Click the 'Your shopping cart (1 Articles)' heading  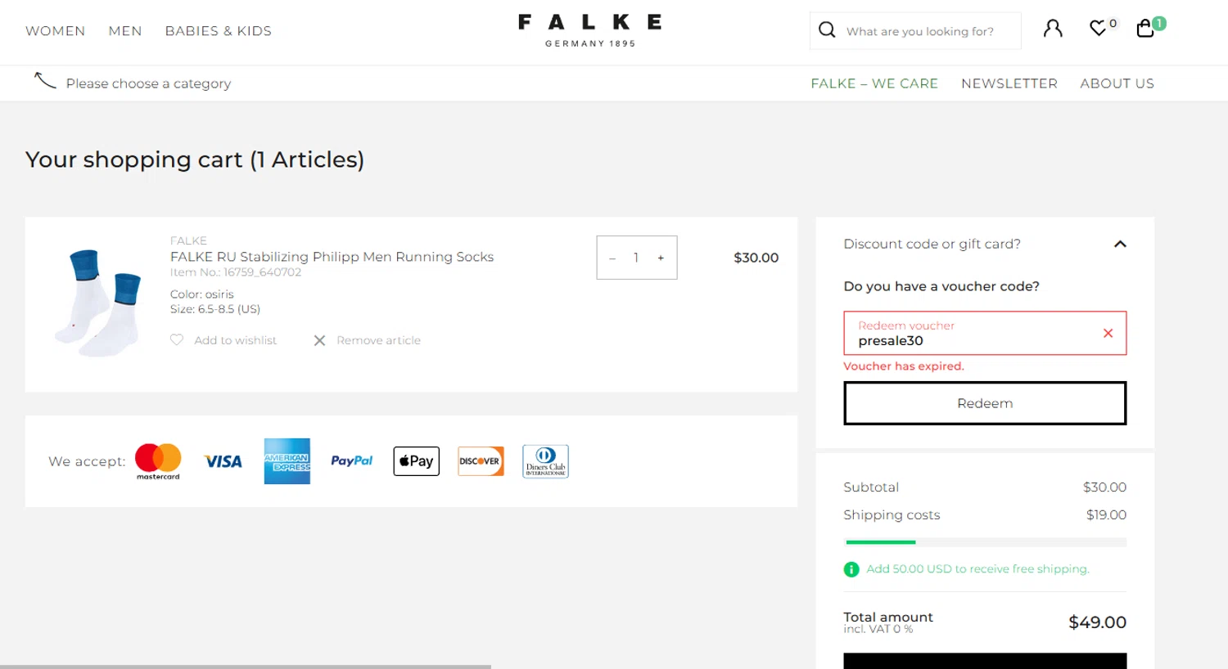tap(195, 159)
